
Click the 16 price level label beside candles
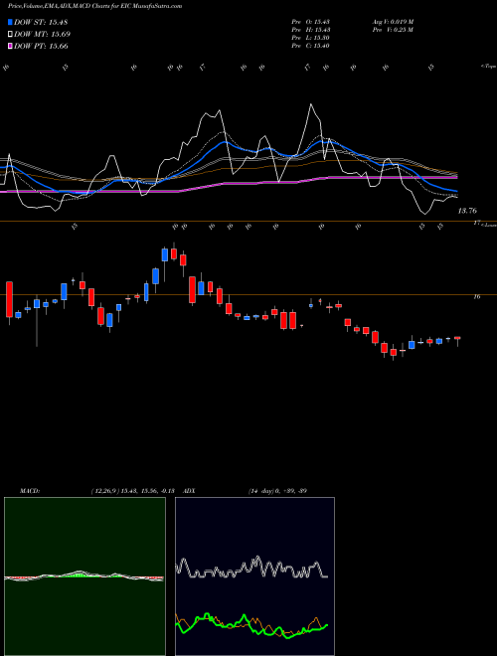pyautogui.click(x=476, y=297)
